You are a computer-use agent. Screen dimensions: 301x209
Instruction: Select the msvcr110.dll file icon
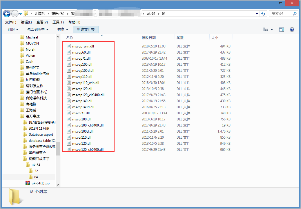click(69, 137)
